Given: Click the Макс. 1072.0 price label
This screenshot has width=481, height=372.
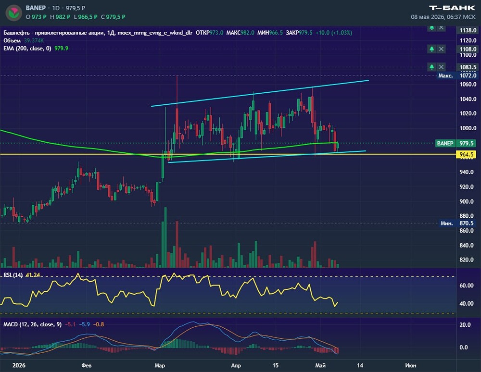Looking at the screenshot, I should pos(457,75).
